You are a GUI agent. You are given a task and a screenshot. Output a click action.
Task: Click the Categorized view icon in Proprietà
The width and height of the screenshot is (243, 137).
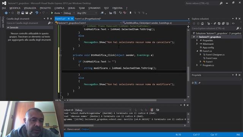pyautogui.click(x=193, y=83)
